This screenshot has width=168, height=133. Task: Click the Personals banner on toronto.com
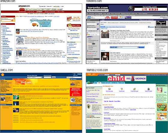tap(161, 23)
